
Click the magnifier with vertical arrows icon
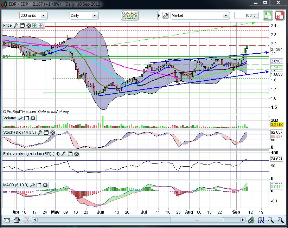point(261,220)
